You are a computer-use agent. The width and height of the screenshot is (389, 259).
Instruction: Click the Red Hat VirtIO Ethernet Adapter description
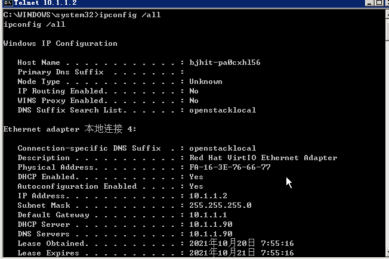pyautogui.click(x=263, y=158)
